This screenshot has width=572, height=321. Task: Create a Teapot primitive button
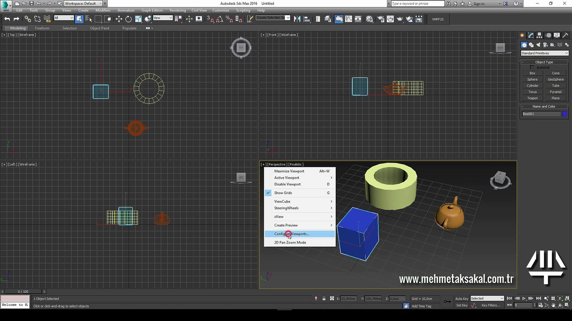point(532,98)
